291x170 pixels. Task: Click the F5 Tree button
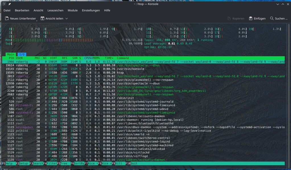pos(64,163)
